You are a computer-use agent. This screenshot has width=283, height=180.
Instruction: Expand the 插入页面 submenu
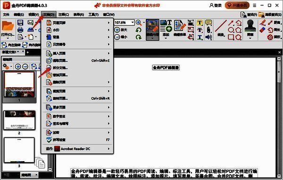(x=78, y=53)
